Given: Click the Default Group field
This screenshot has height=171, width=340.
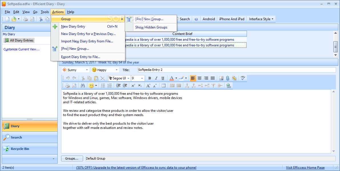Looking at the screenshot, I should pyautogui.click(x=211, y=158).
